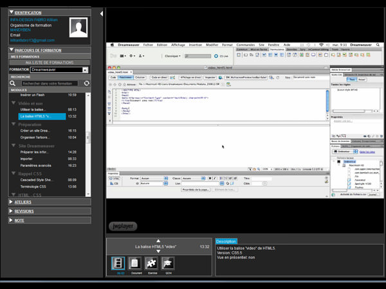Click MA LISTE DE FORMATIONS button
Image resolution: width=386 pixels, height=289 pixels.
pos(50,63)
